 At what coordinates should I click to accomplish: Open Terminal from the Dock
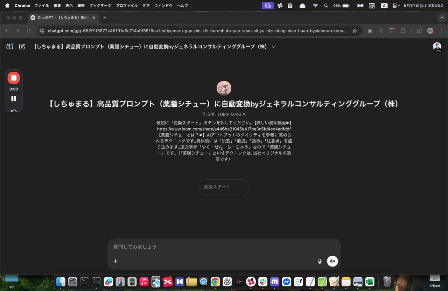pyautogui.click(x=84, y=282)
